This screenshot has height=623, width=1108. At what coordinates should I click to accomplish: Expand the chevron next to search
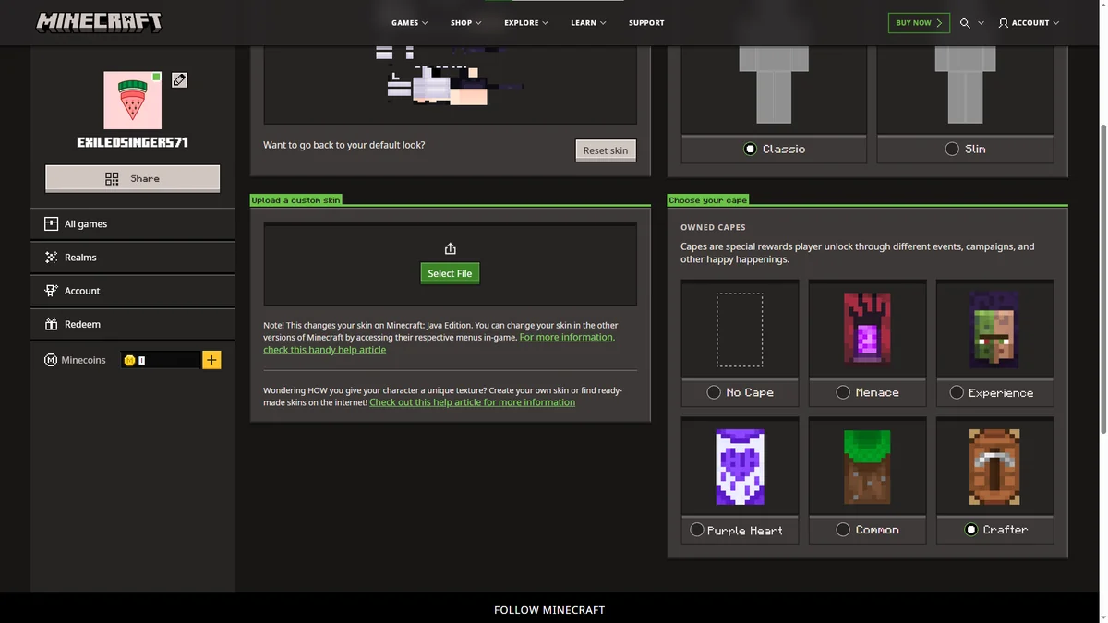tap(981, 23)
